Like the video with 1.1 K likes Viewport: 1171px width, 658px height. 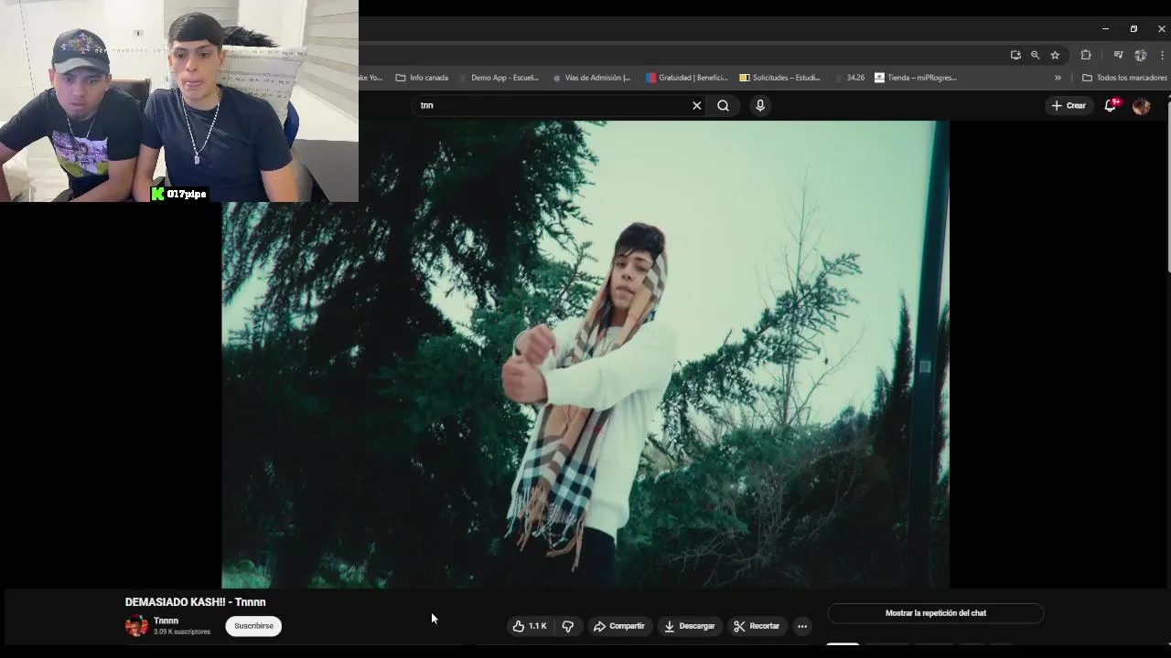pos(530,626)
